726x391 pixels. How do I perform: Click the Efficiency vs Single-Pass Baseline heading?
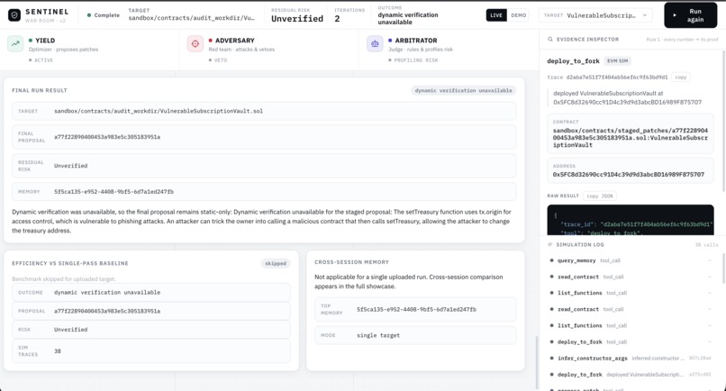pyautogui.click(x=70, y=263)
